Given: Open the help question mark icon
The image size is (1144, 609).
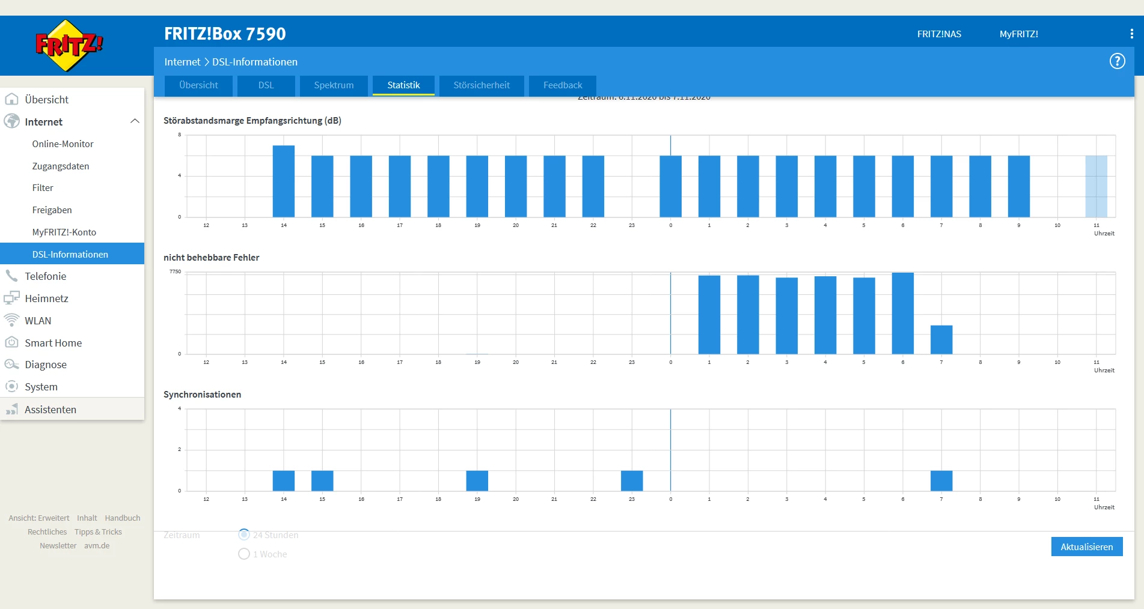Looking at the screenshot, I should click(1117, 61).
